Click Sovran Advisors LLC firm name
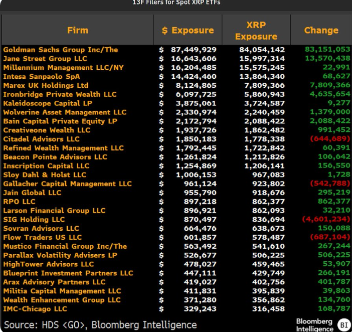The height and width of the screenshot is (332, 352). click(41, 229)
